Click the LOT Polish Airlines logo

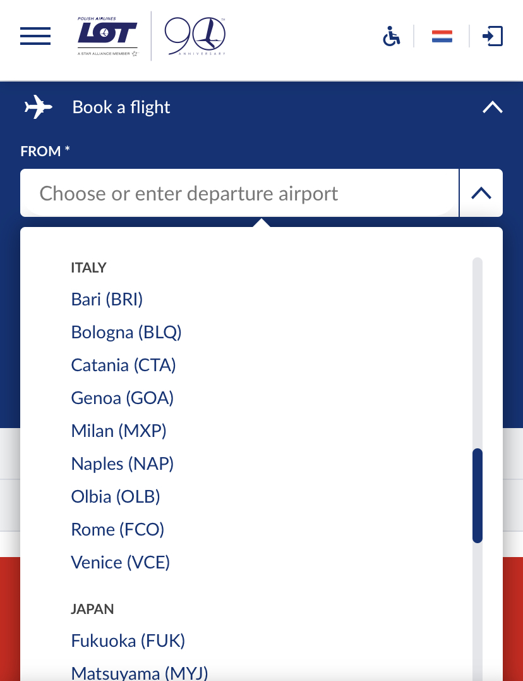coord(107,36)
